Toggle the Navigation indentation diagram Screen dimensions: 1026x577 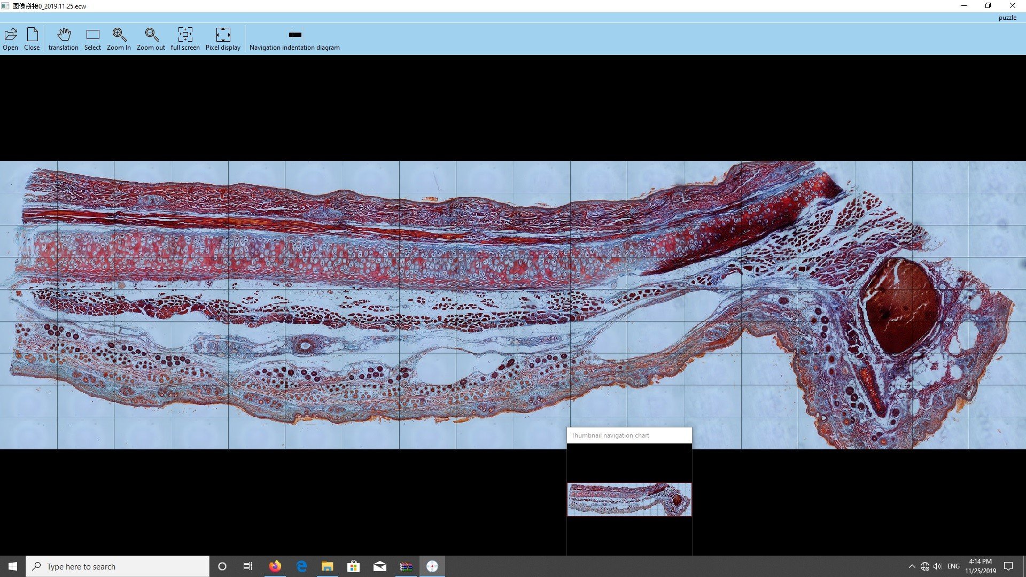click(294, 40)
